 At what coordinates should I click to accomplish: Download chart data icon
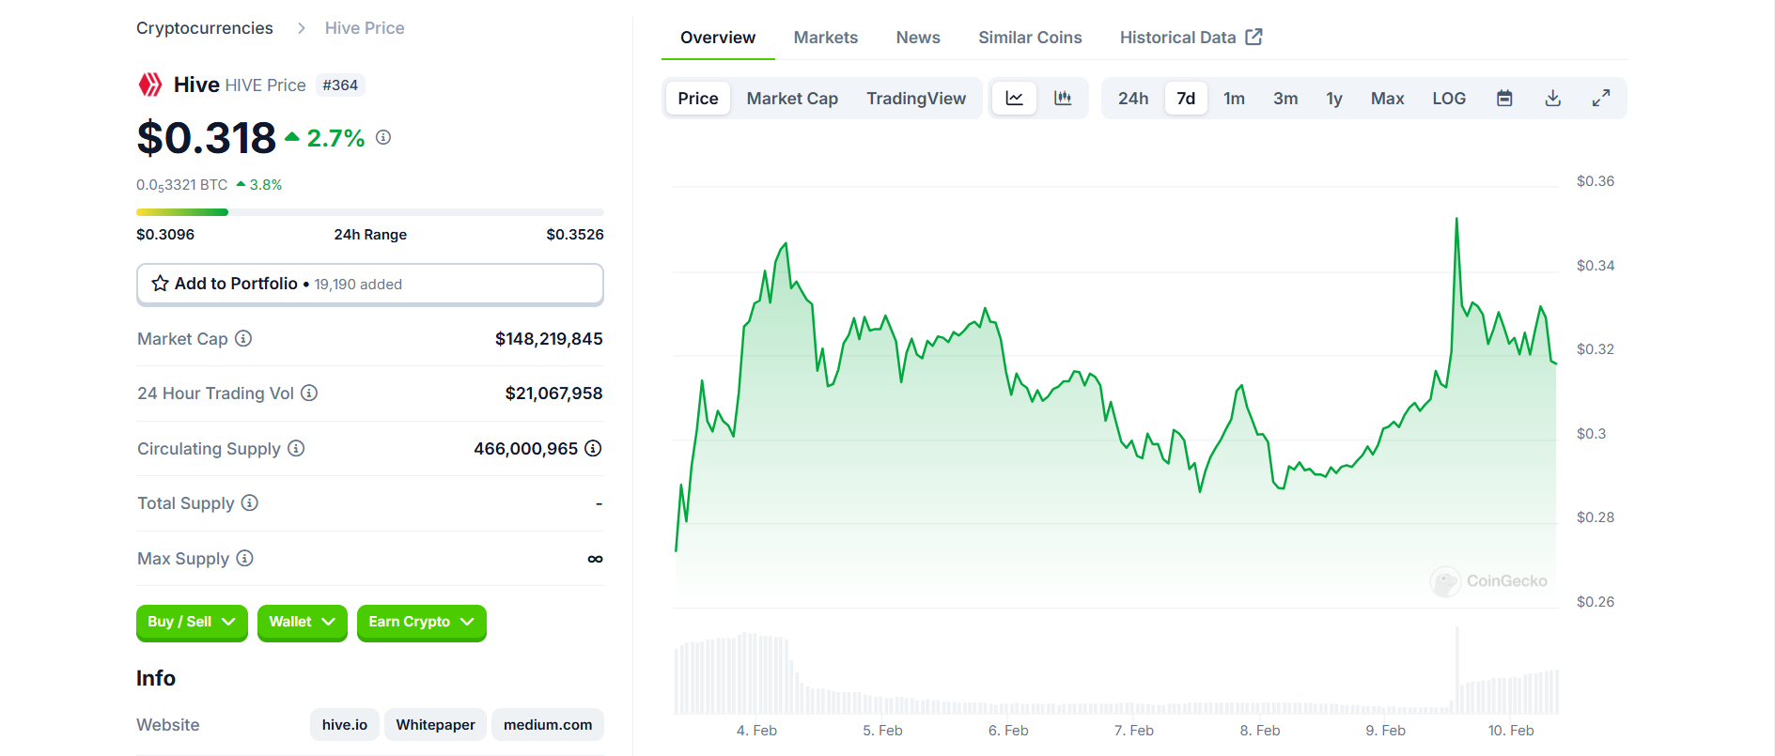pyautogui.click(x=1553, y=99)
